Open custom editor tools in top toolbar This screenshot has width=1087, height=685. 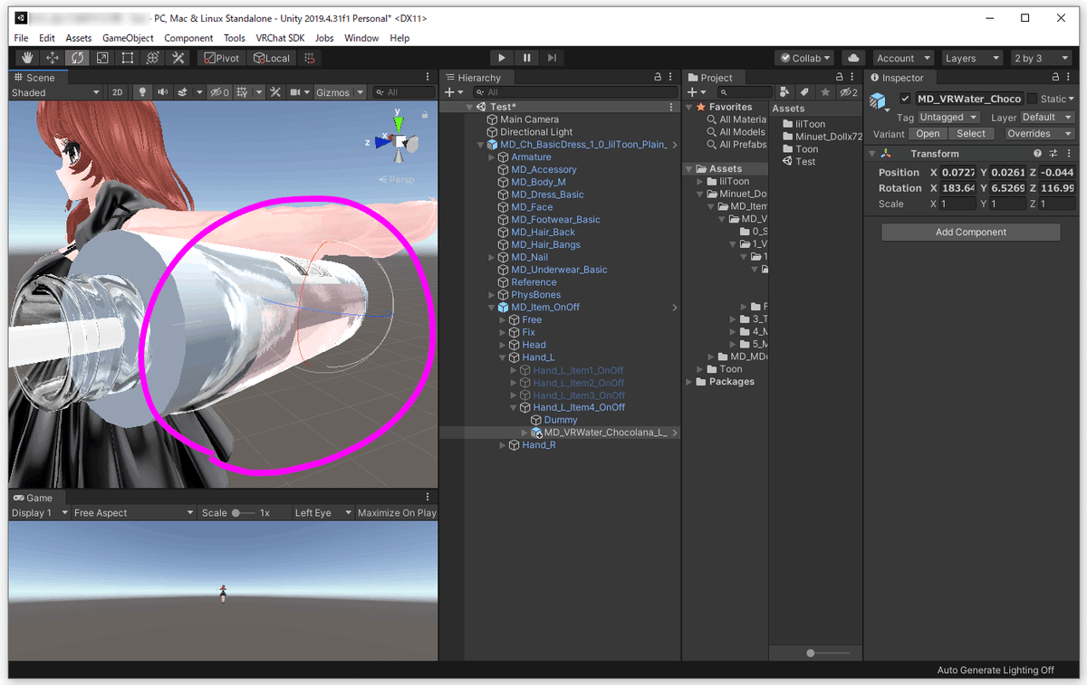[178, 58]
